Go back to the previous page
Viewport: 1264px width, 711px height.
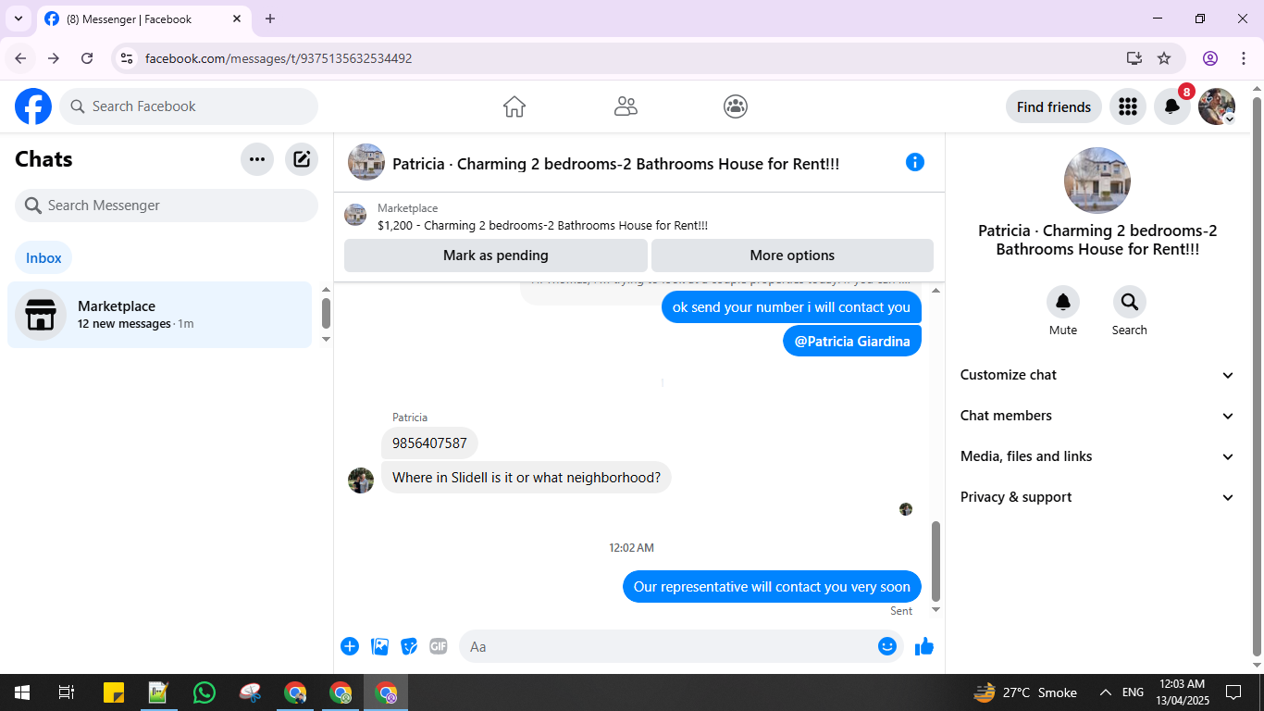pyautogui.click(x=20, y=58)
